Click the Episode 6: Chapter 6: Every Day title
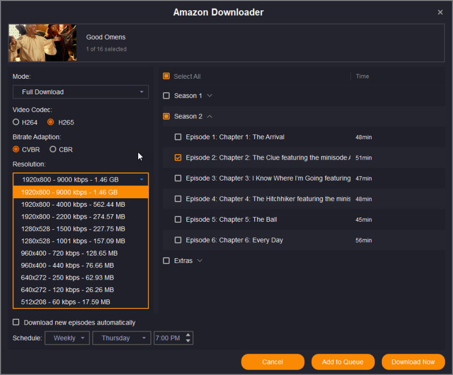 (235, 240)
